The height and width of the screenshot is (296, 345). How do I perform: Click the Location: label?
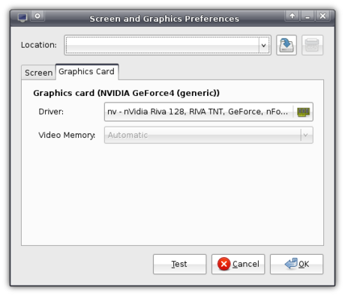[x=39, y=45]
